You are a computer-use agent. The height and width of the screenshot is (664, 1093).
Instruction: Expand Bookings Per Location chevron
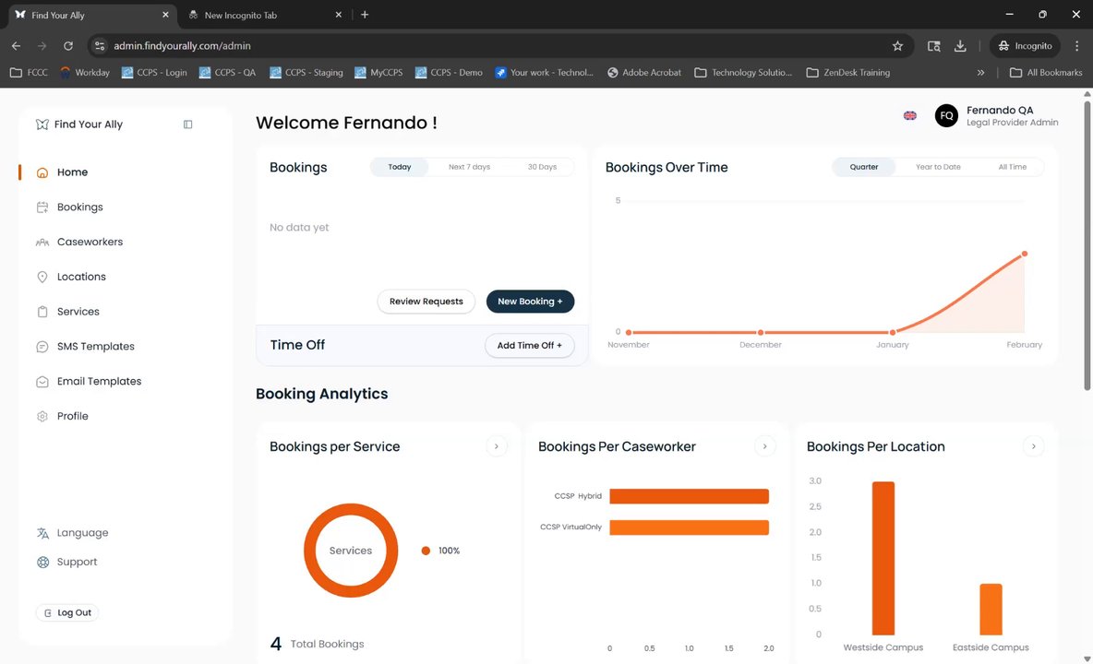point(1033,446)
